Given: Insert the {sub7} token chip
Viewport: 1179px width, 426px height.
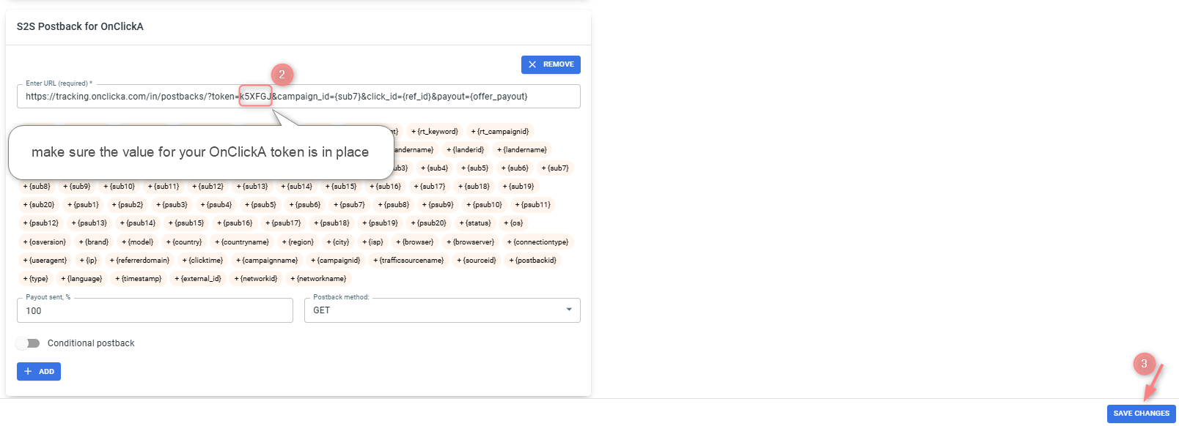Looking at the screenshot, I should coord(555,168).
